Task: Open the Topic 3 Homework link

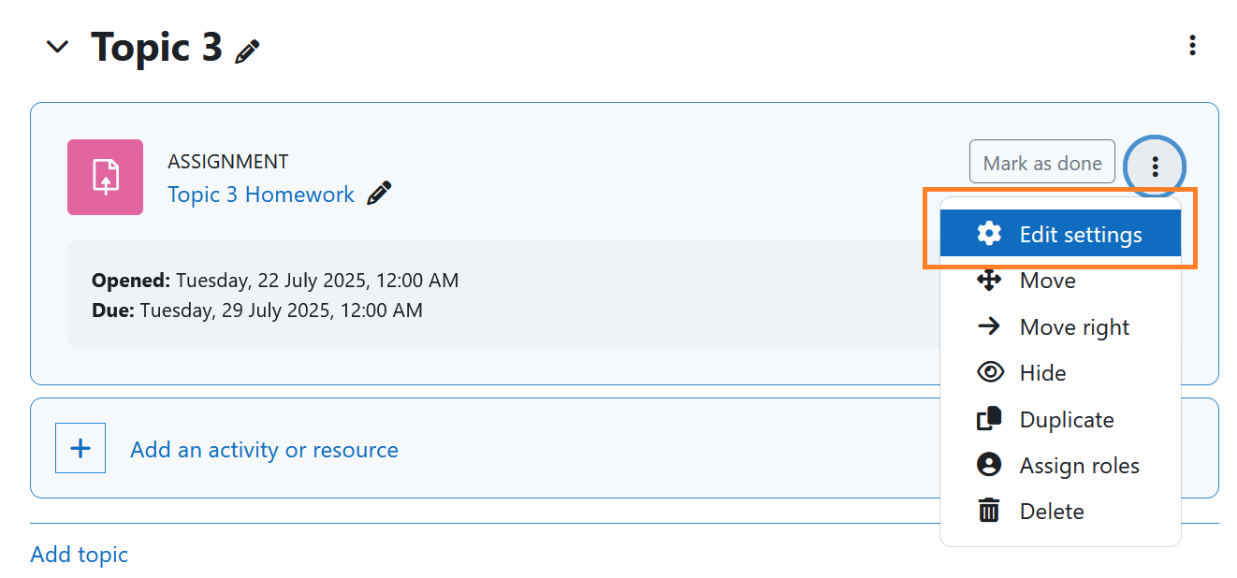Action: click(x=260, y=195)
